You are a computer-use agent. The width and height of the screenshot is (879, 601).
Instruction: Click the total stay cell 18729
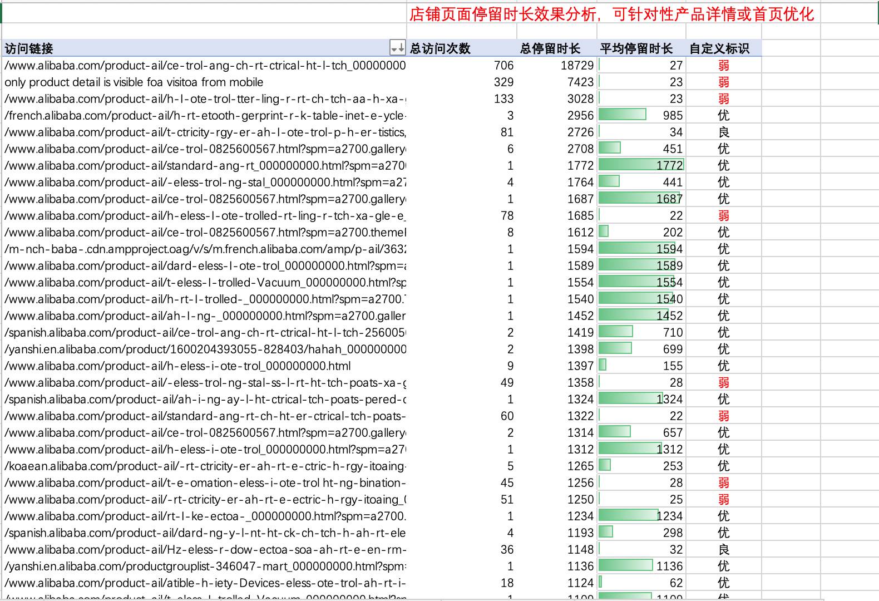pos(557,65)
